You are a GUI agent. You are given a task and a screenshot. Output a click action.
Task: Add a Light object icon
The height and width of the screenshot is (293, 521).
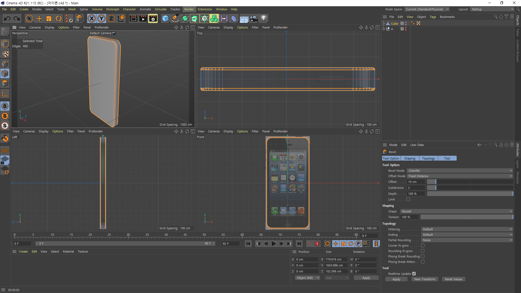click(263, 18)
